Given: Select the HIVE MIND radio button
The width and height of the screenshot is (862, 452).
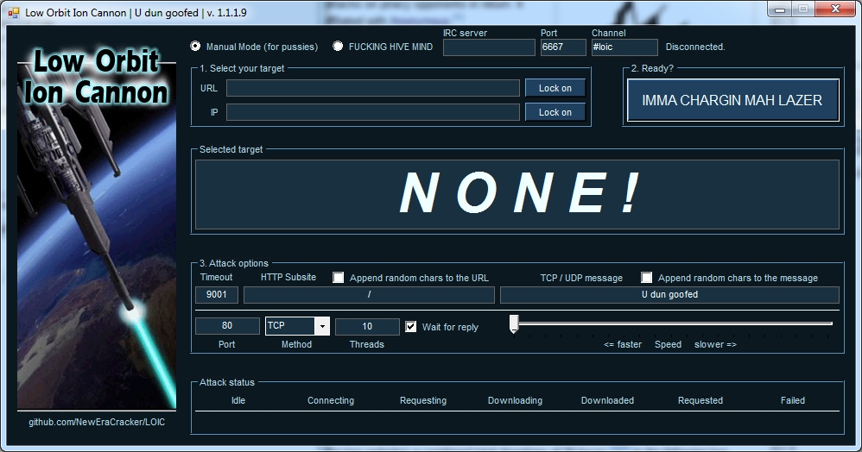Looking at the screenshot, I should (x=338, y=46).
